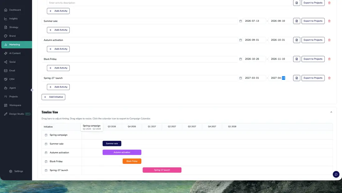The height and width of the screenshot is (193, 342).
Task: Open calendar picker for Summer sale dates
Action: 241,21
